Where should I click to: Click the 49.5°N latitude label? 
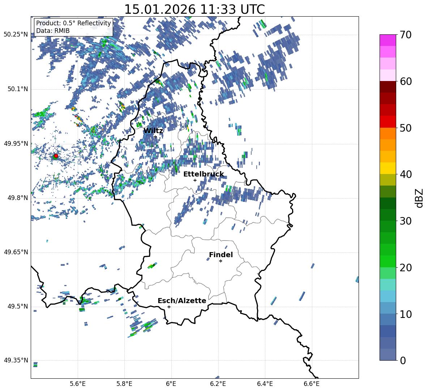18,306
